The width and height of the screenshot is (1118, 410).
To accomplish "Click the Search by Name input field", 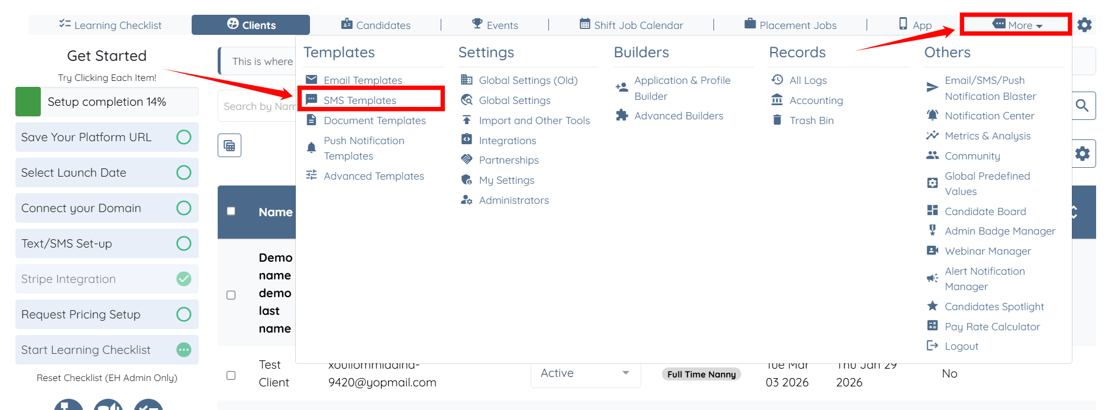I will tap(258, 106).
